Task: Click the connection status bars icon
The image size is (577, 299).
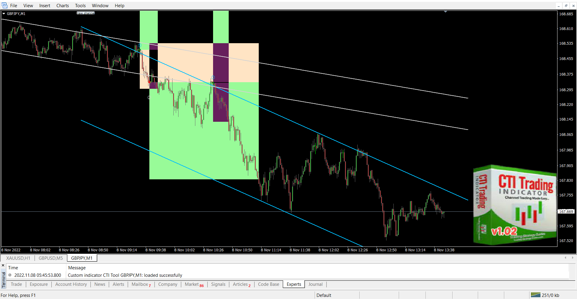Action: [535, 295]
